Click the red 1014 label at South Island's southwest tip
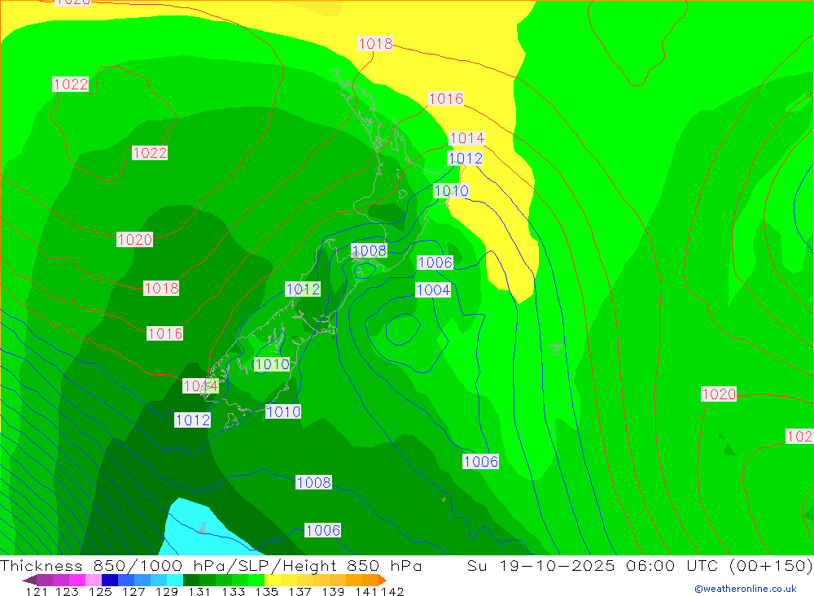Image resolution: width=814 pixels, height=596 pixels. 200,386
